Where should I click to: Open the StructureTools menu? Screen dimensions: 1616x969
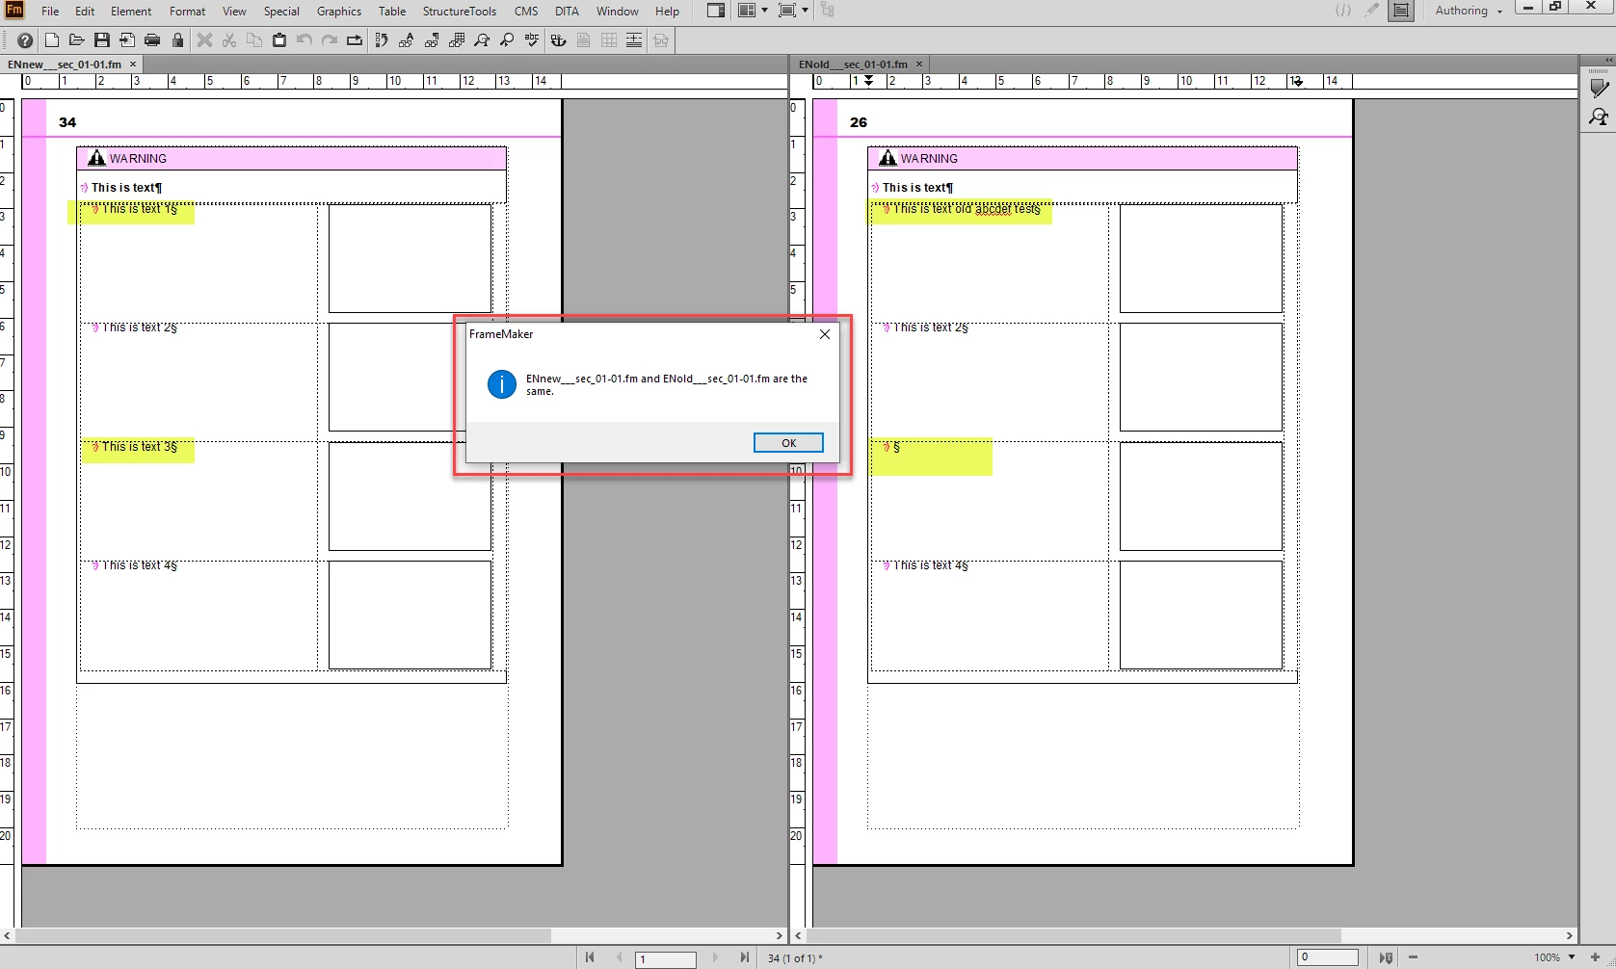pyautogui.click(x=460, y=12)
